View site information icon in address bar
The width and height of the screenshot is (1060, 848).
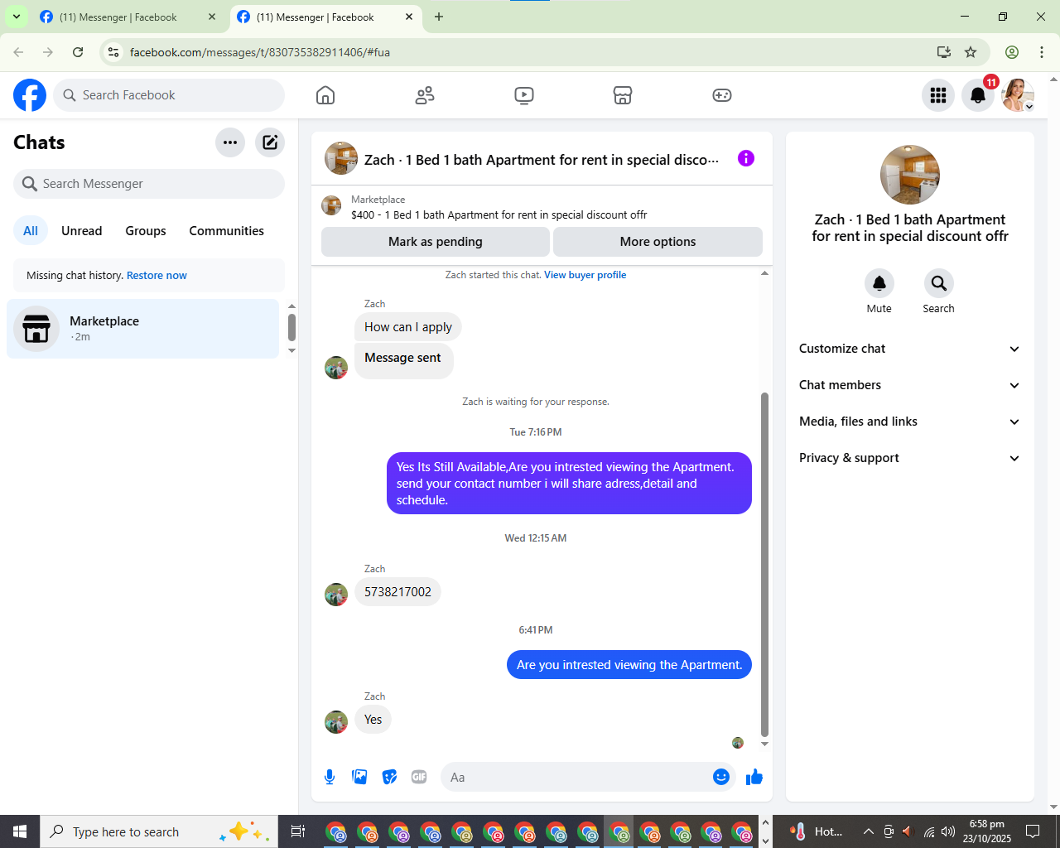[114, 52]
